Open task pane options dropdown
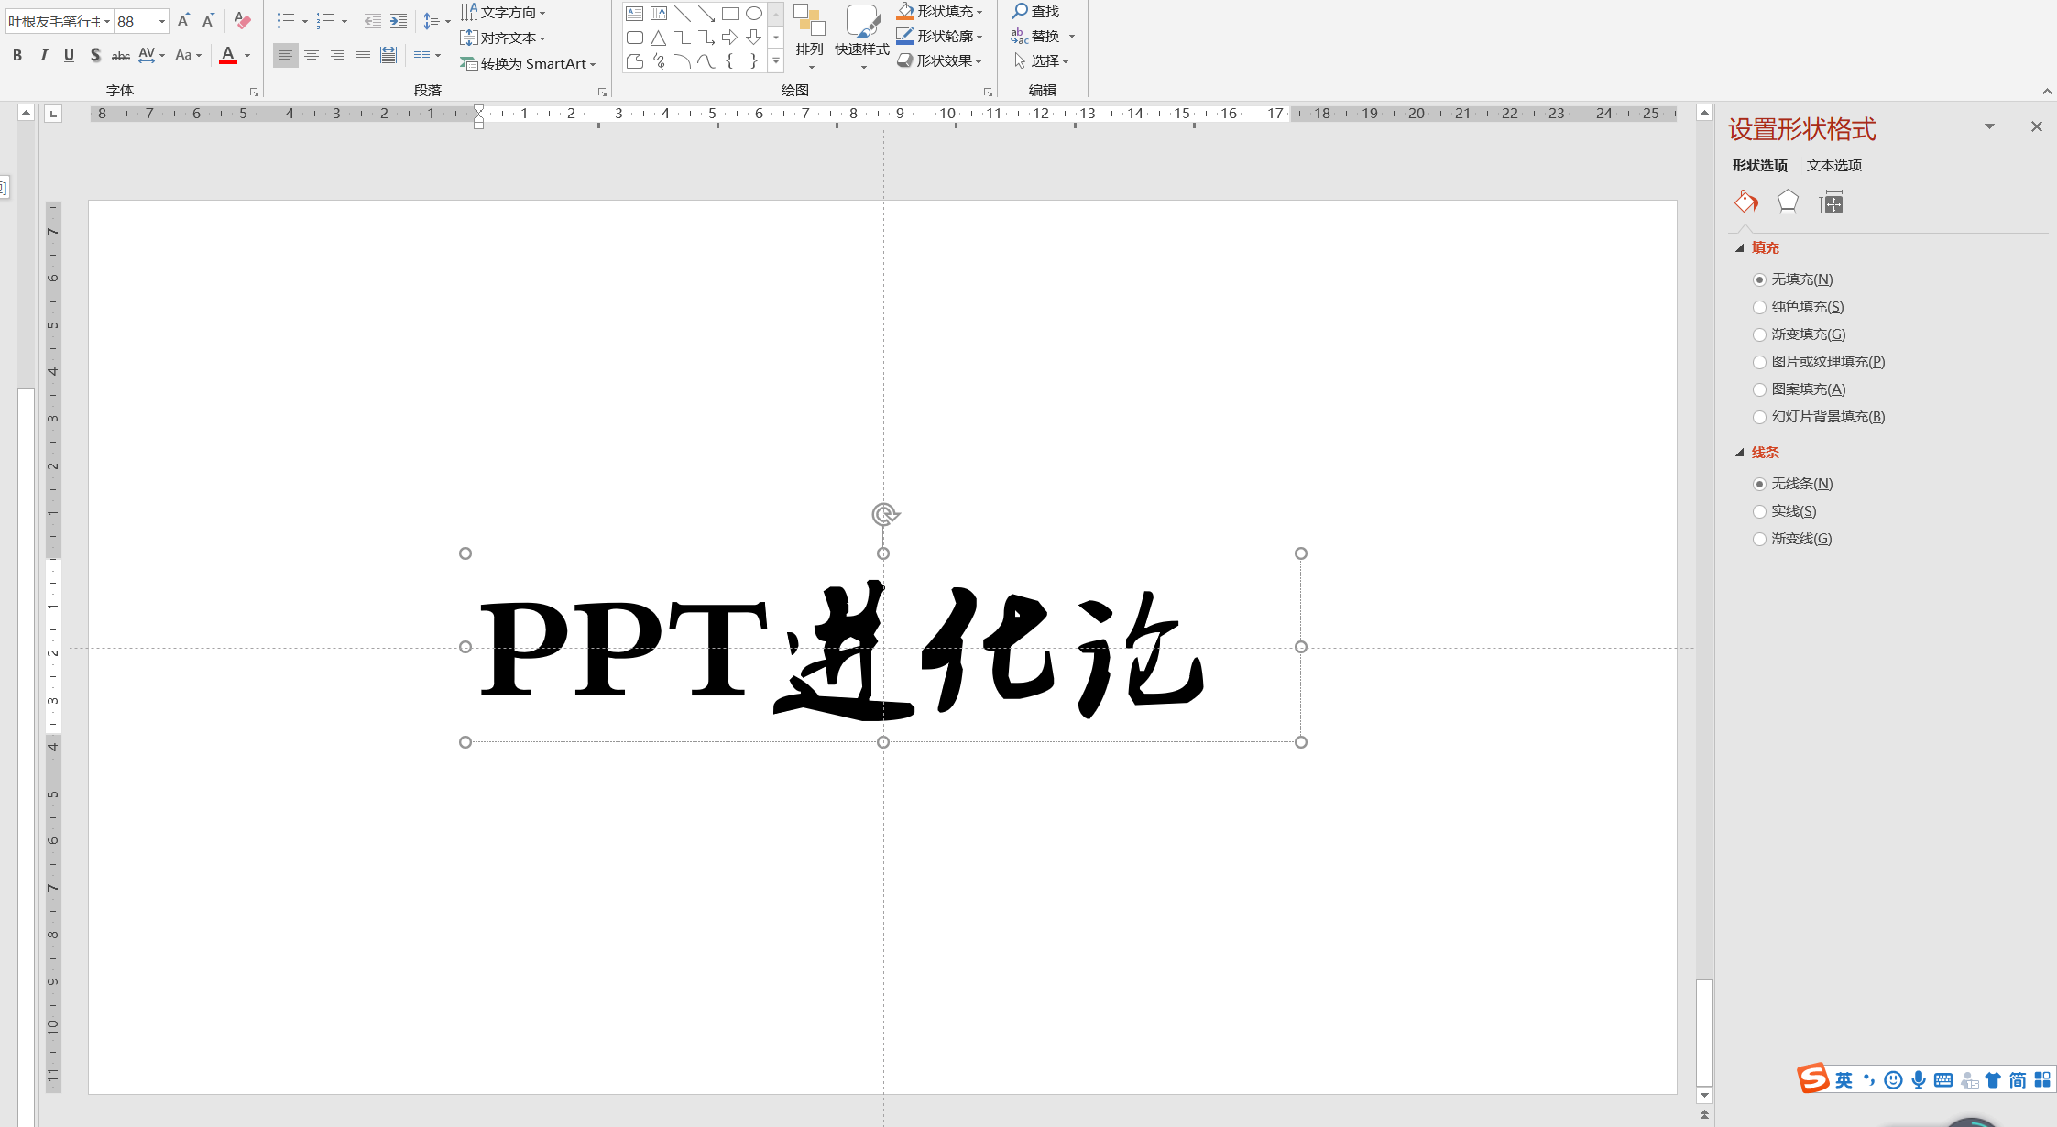The width and height of the screenshot is (2057, 1127). point(1989,126)
